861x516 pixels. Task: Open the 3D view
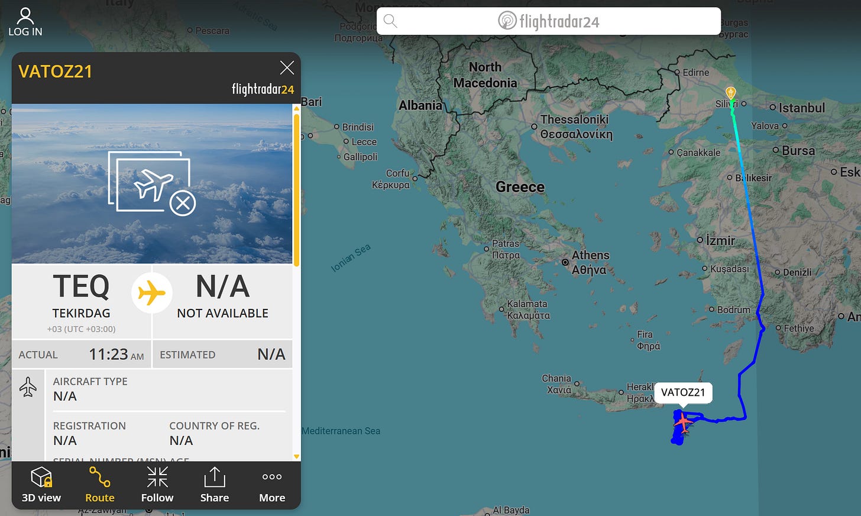(41, 485)
